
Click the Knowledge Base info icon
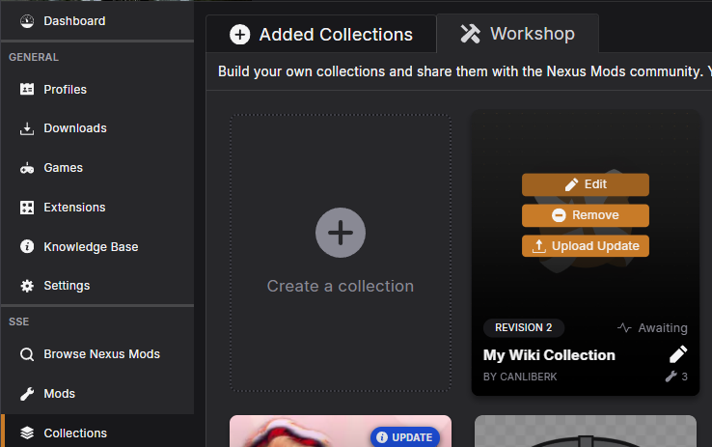(27, 247)
